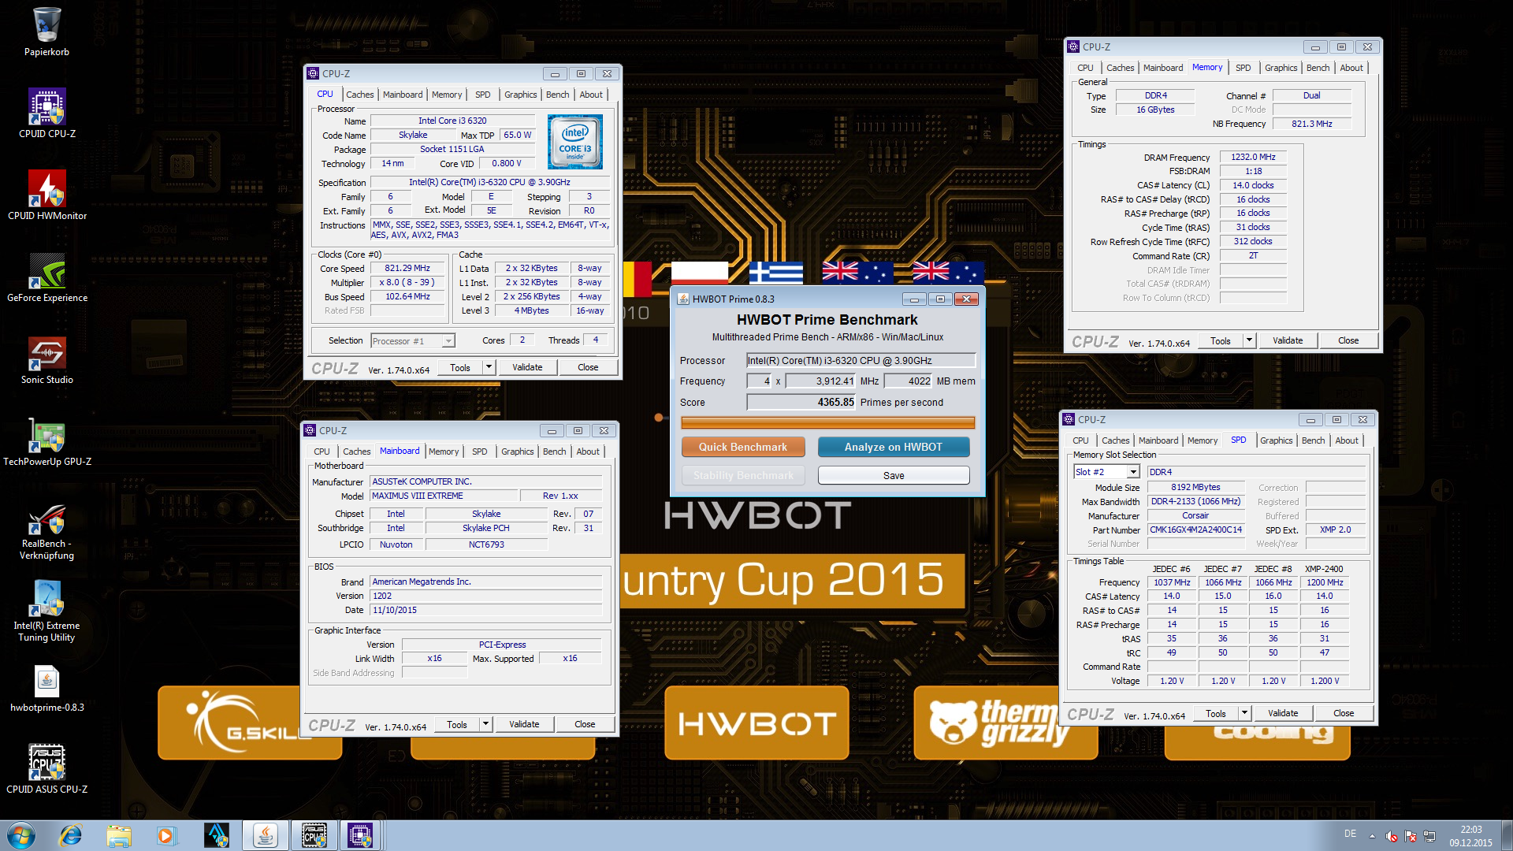The image size is (1513, 851).
Task: Open the Papierkorb recycle bin icon
Action: (x=46, y=32)
